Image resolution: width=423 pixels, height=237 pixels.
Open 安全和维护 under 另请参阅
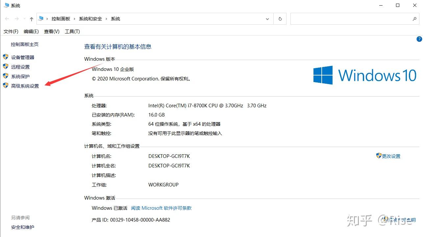coord(23,227)
